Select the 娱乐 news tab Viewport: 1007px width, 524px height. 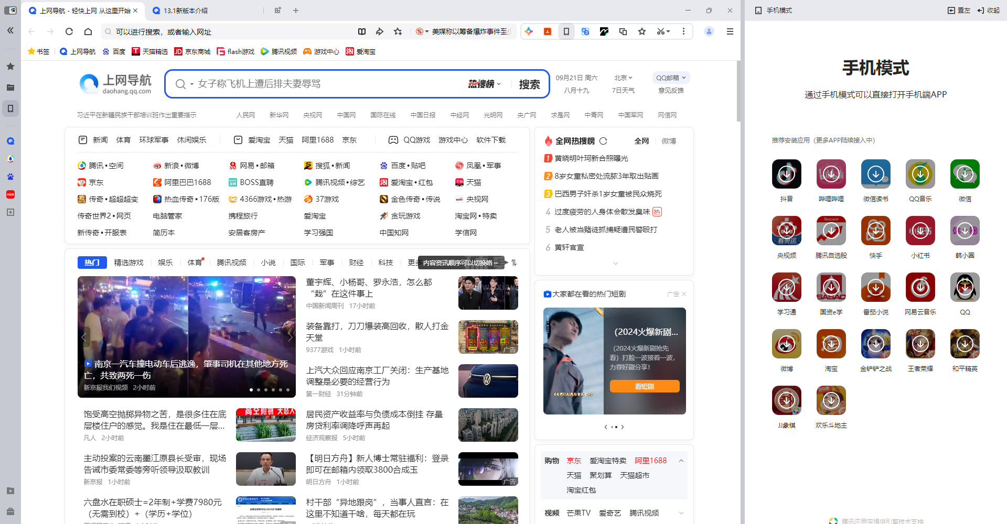click(165, 263)
